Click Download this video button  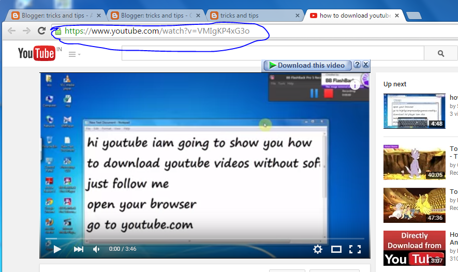tap(307, 65)
